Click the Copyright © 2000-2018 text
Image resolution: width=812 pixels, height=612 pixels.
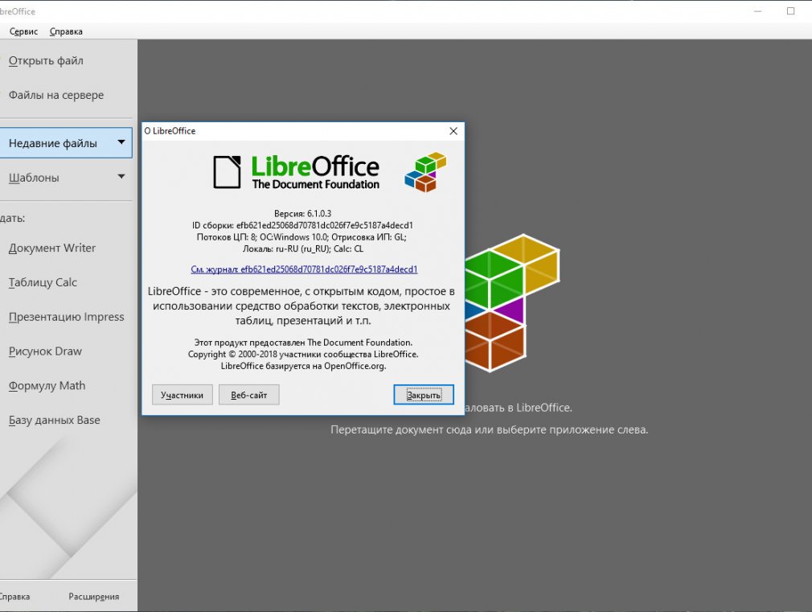tap(303, 355)
